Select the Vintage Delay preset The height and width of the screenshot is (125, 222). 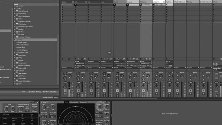[22, 42]
